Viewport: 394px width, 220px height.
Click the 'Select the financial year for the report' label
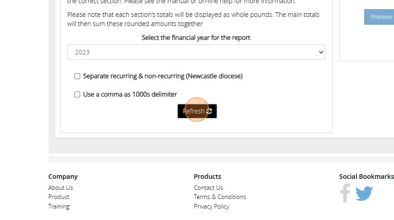tap(196, 38)
